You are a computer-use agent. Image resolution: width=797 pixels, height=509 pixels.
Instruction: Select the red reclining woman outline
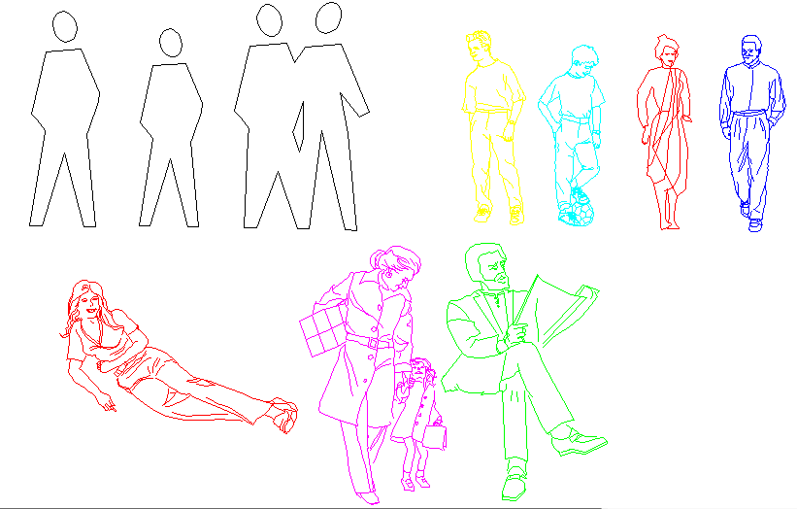click(x=179, y=356)
